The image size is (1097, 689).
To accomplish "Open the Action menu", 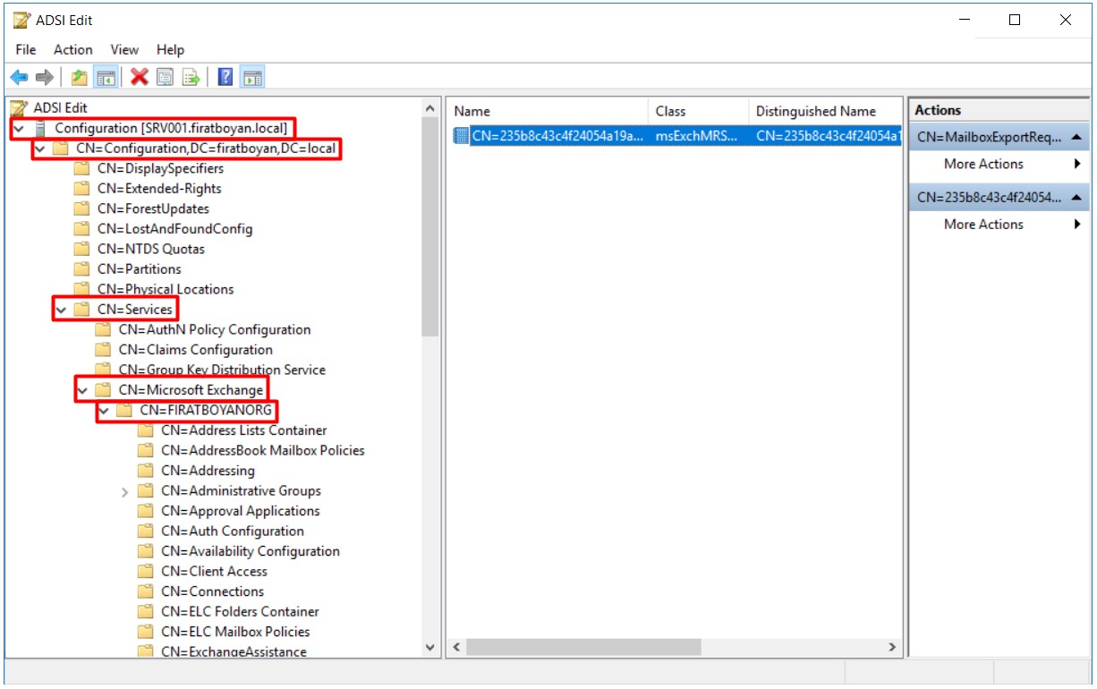I will point(73,49).
